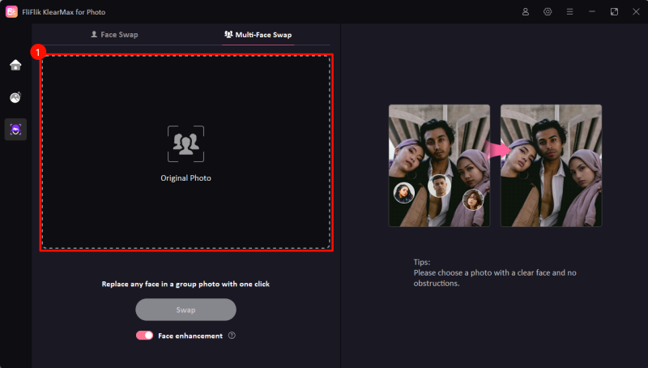Click the before example group photo

click(x=439, y=165)
